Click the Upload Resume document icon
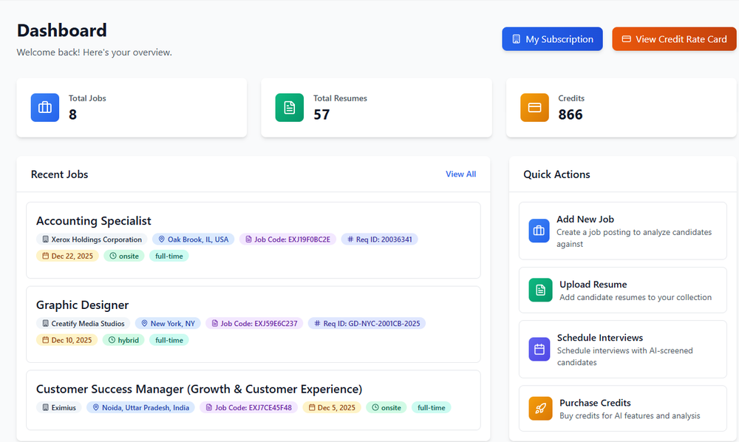 point(540,290)
